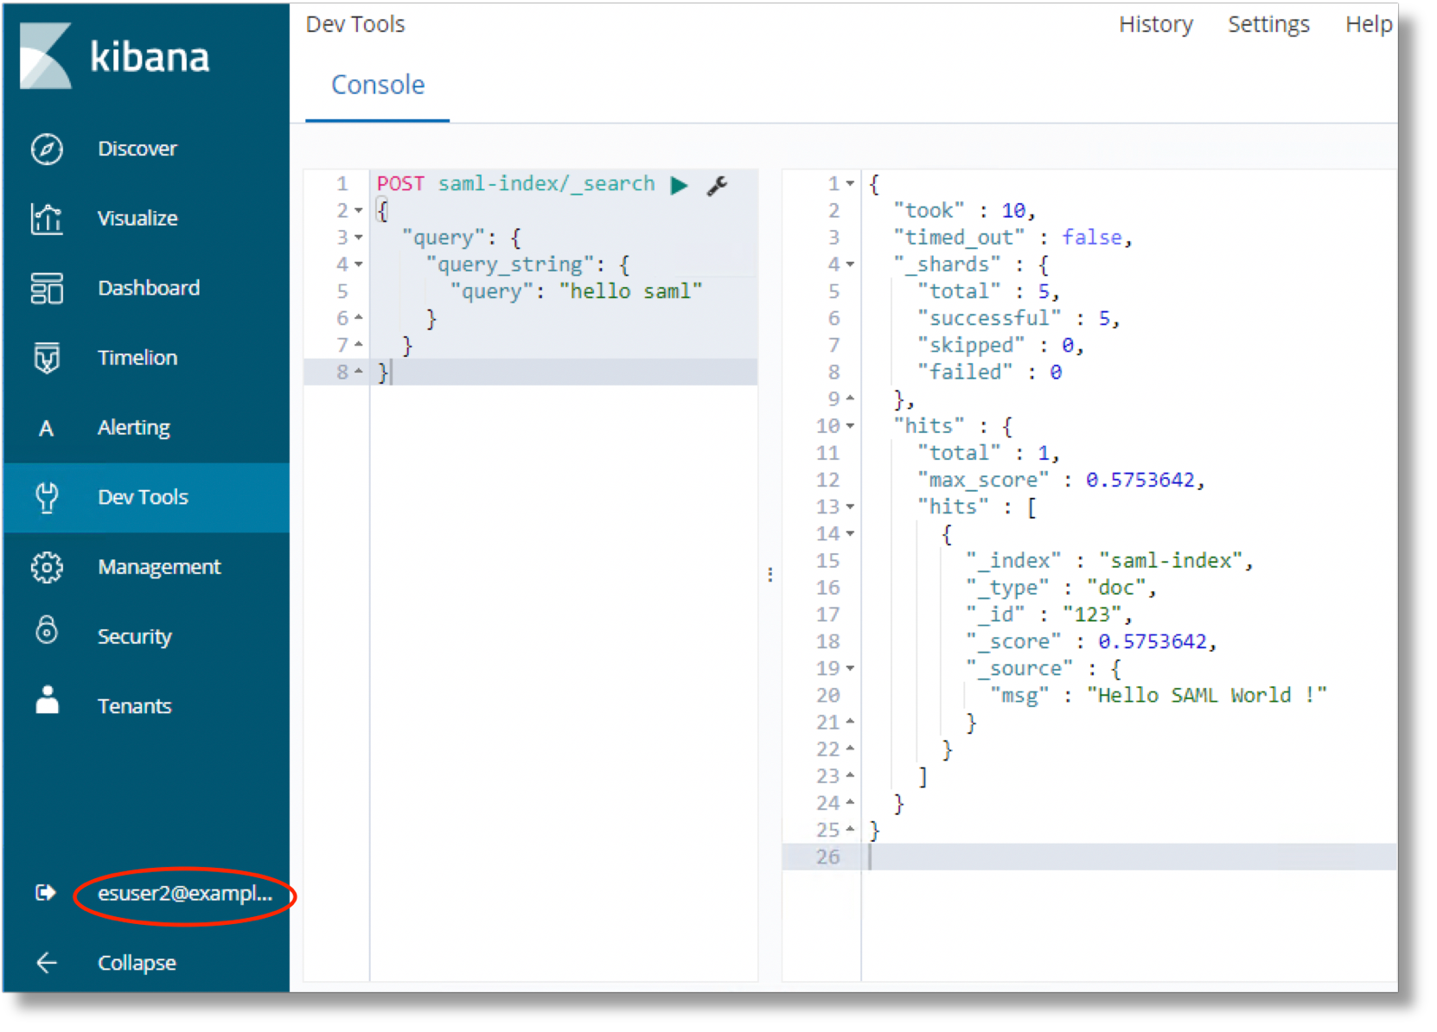Screen dimensions: 1437x1032
Task: Select the Timelion icon
Action: click(46, 357)
